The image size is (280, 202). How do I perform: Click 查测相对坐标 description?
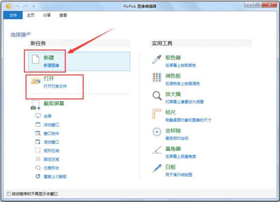pyautogui.click(x=177, y=138)
